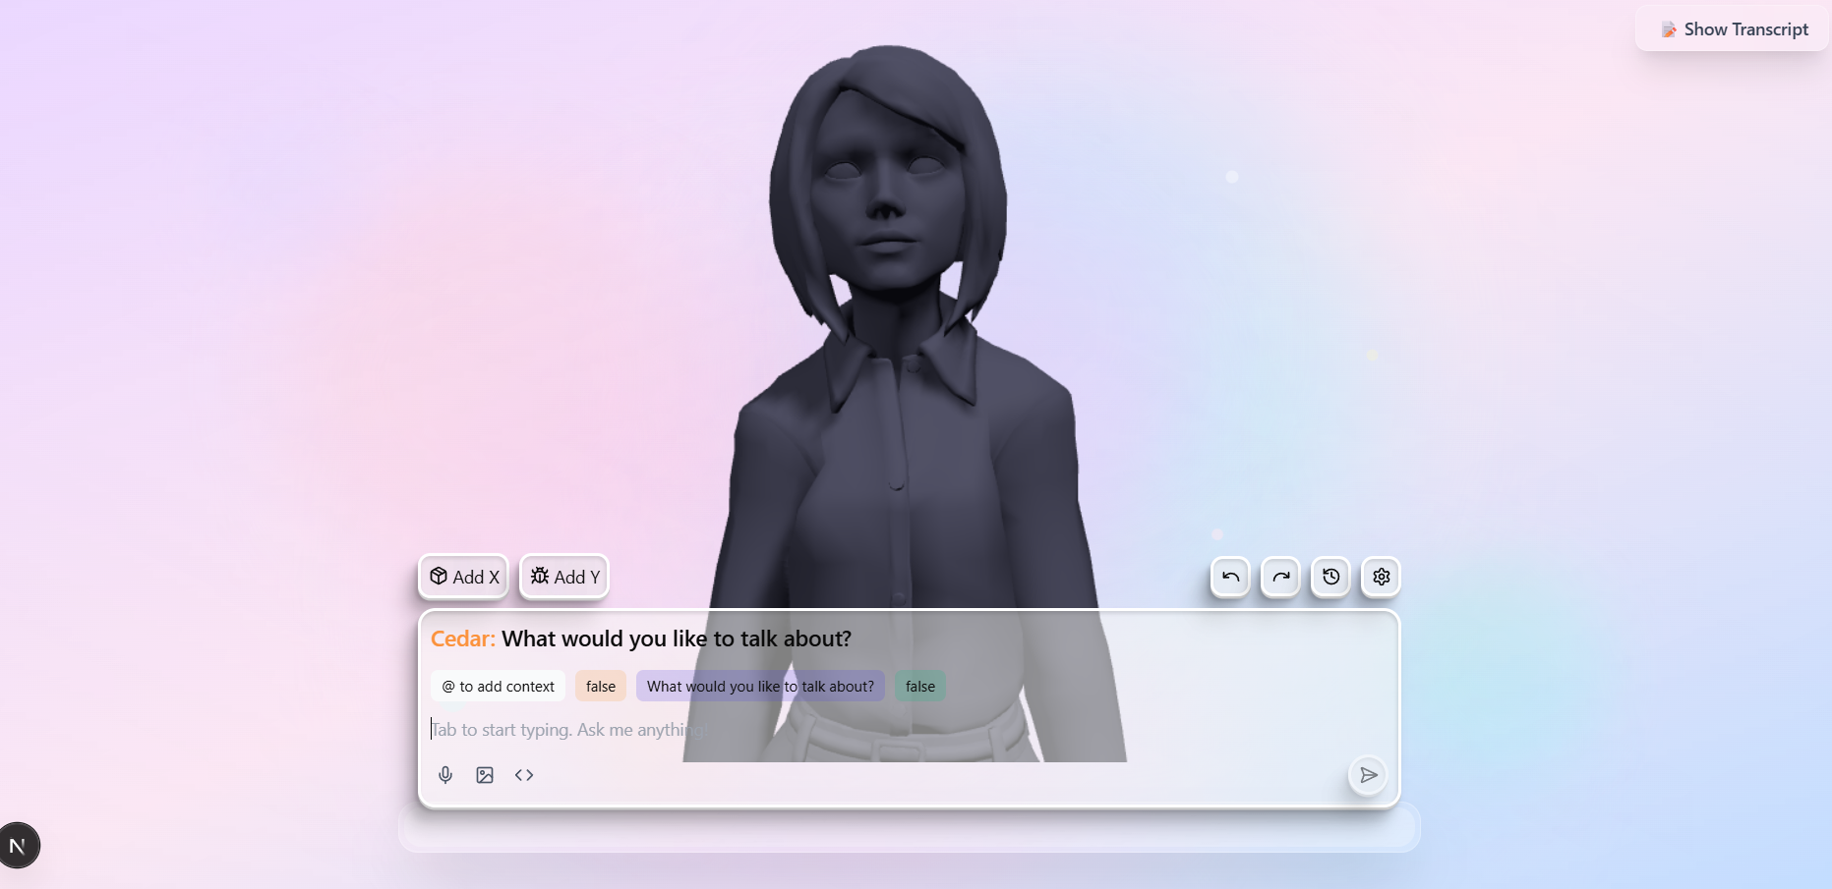
Task: Open the settings gear icon
Action: [x=1381, y=577]
